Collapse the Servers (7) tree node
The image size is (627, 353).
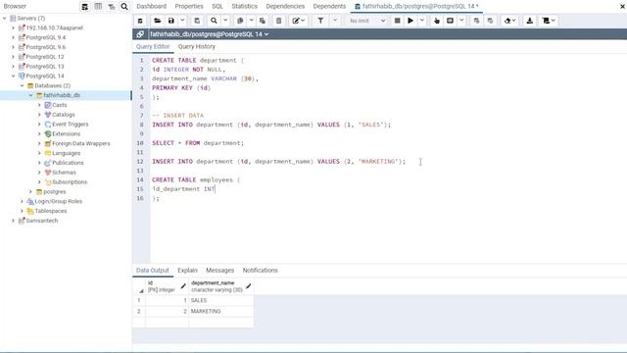4,19
